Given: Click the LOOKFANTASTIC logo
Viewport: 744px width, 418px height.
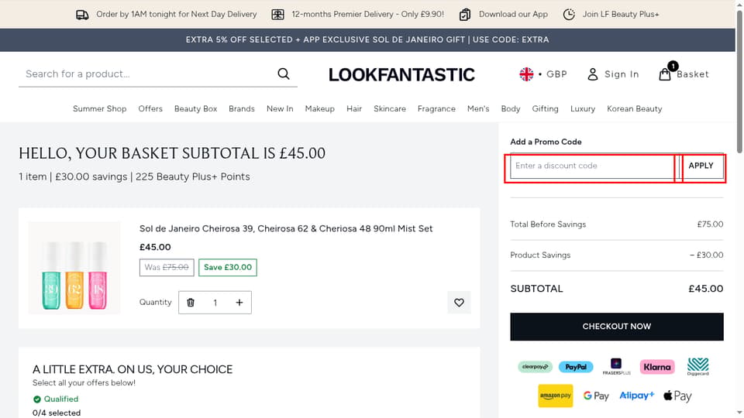Looking at the screenshot, I should pyautogui.click(x=401, y=74).
